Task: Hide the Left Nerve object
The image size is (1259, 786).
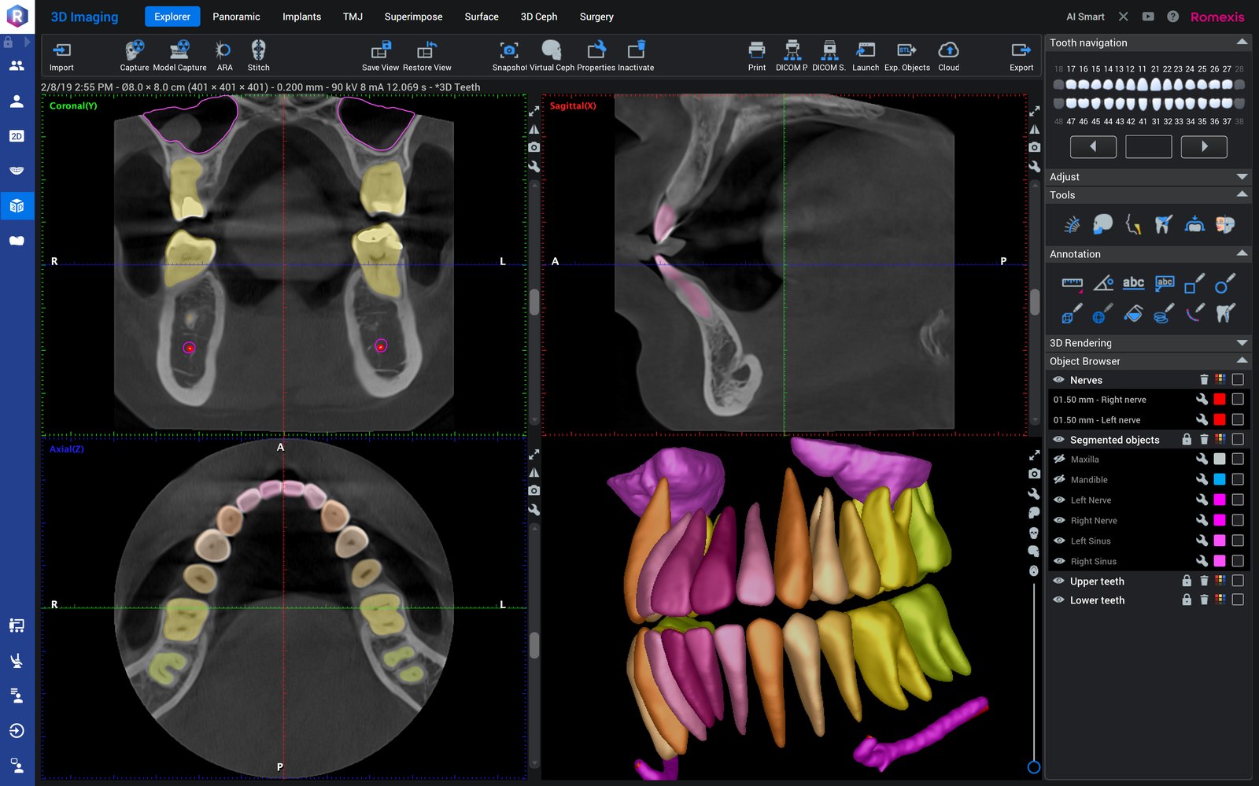Action: tap(1059, 500)
